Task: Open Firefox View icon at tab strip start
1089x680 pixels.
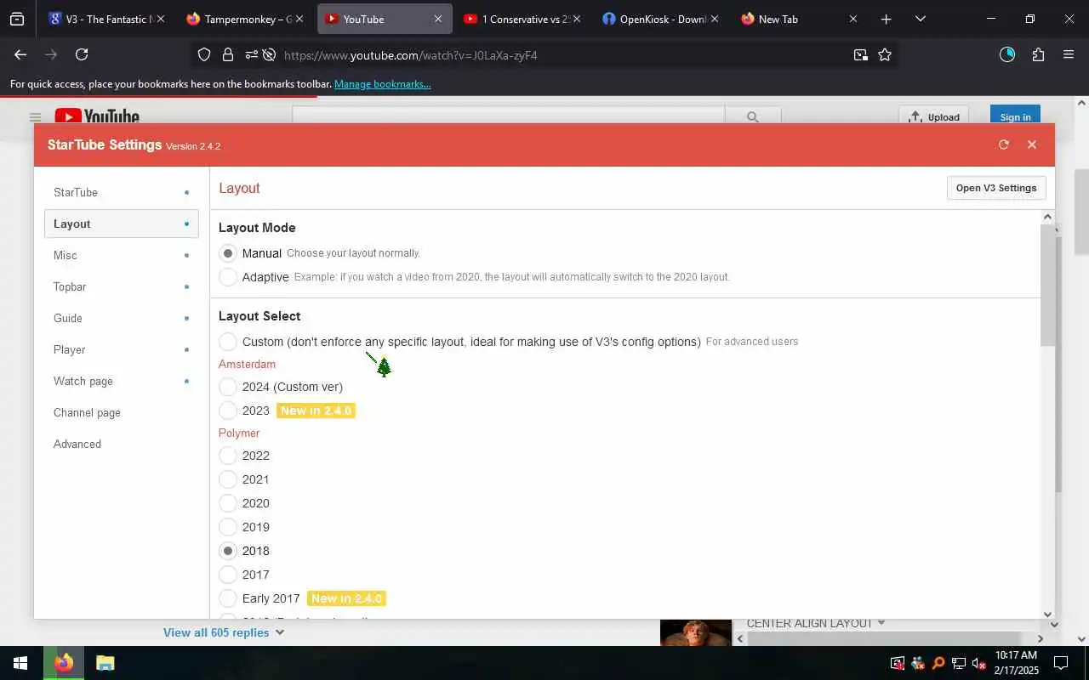Action: coord(17,19)
